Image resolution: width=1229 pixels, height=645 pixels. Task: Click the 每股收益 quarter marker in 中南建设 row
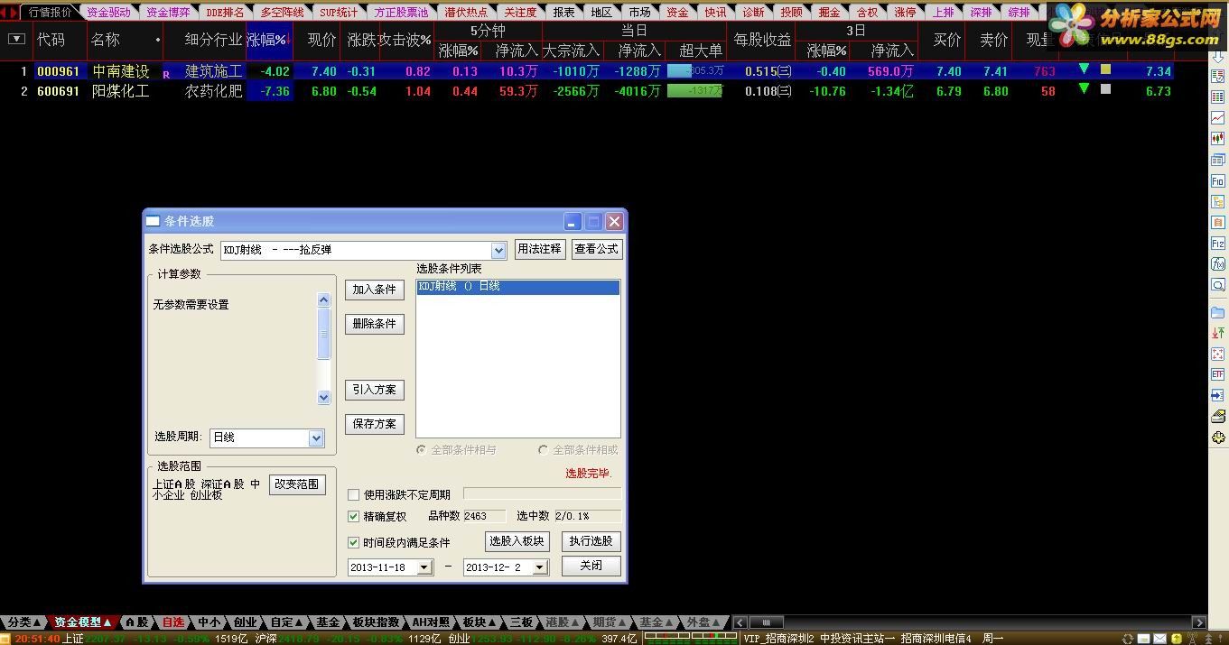coord(785,71)
